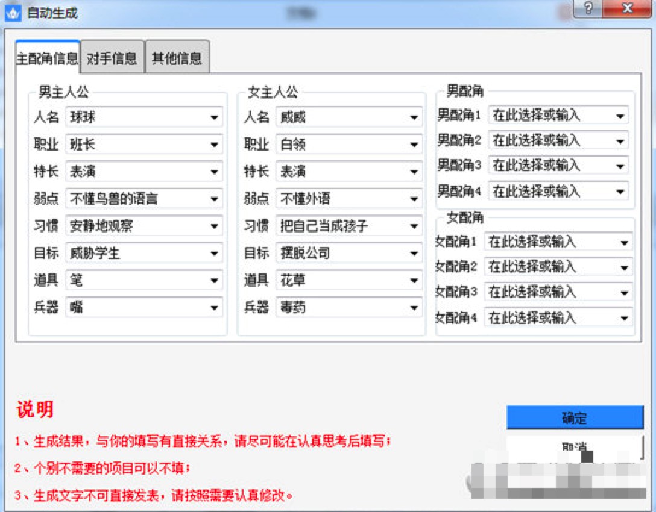Click the field containing 把自己当成孩子

pos(349,226)
